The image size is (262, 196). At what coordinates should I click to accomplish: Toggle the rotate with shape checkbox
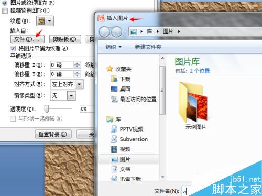(x=13, y=119)
